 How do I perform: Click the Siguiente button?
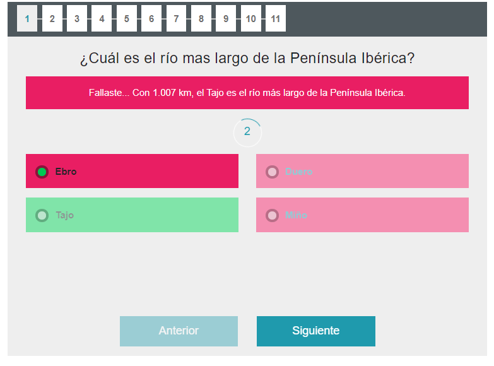(x=315, y=331)
